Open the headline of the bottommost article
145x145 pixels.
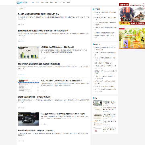click(x=35, y=130)
